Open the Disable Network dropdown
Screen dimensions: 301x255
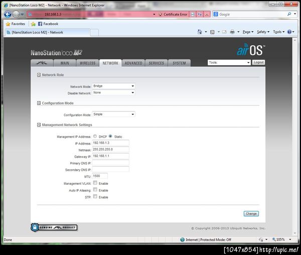coord(113,92)
